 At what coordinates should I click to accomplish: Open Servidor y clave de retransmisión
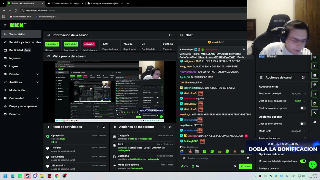[21, 42]
